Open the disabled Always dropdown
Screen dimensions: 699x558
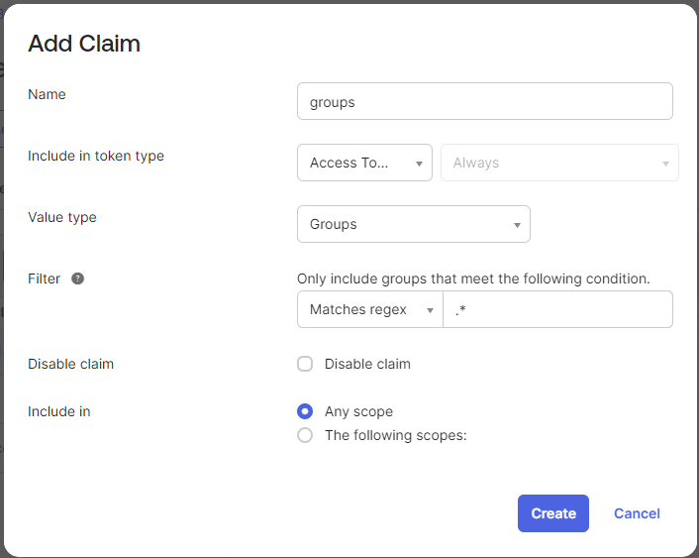(559, 163)
